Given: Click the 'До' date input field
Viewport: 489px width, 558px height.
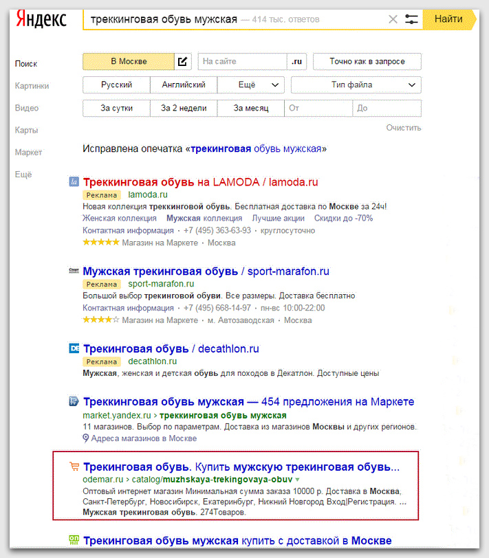Looking at the screenshot, I should click(387, 109).
